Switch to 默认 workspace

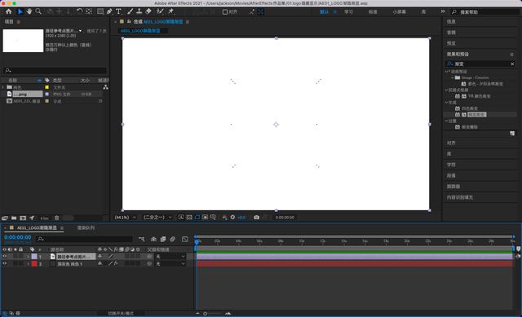(x=324, y=12)
